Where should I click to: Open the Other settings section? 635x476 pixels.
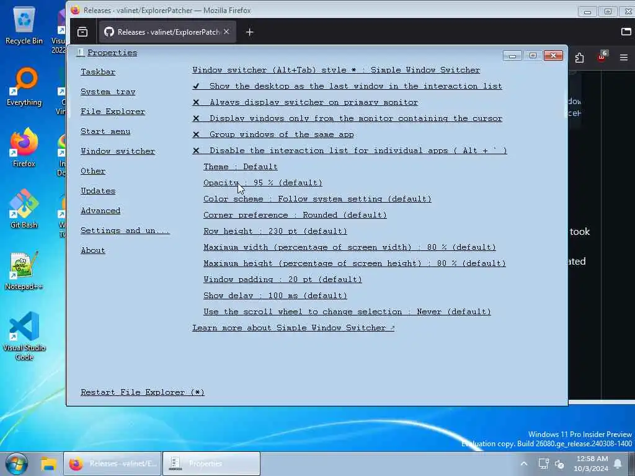[x=93, y=171]
